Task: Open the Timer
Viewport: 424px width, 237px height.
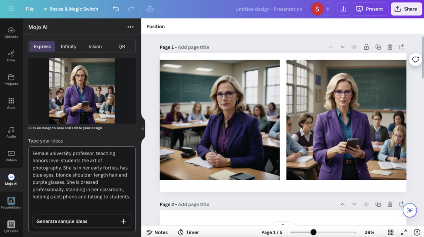Action: pyautogui.click(x=188, y=232)
